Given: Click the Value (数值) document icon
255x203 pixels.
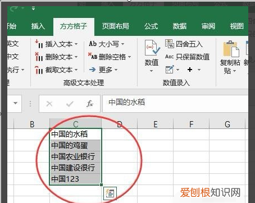Looking at the screenshot, I should pyautogui.click(x=152, y=48).
